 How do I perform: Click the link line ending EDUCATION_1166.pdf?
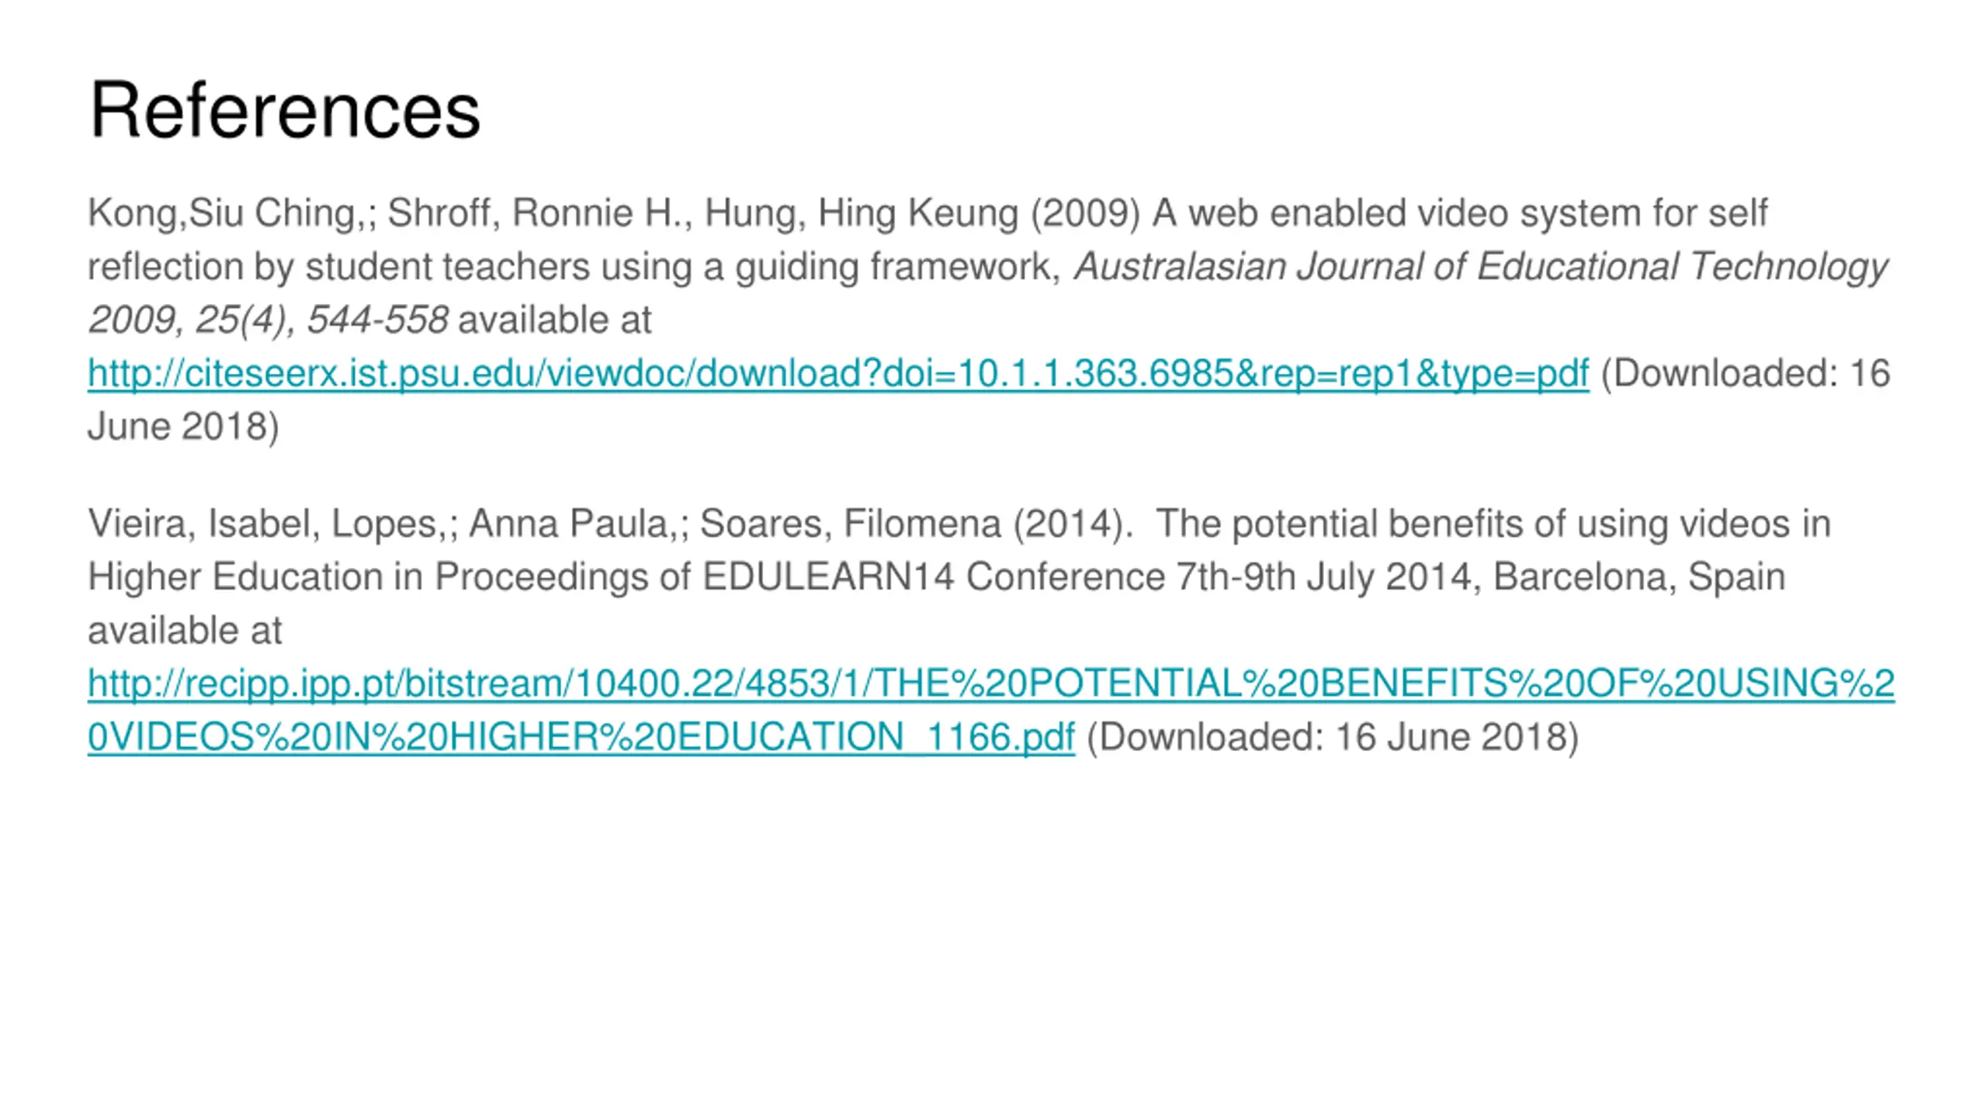click(x=581, y=737)
